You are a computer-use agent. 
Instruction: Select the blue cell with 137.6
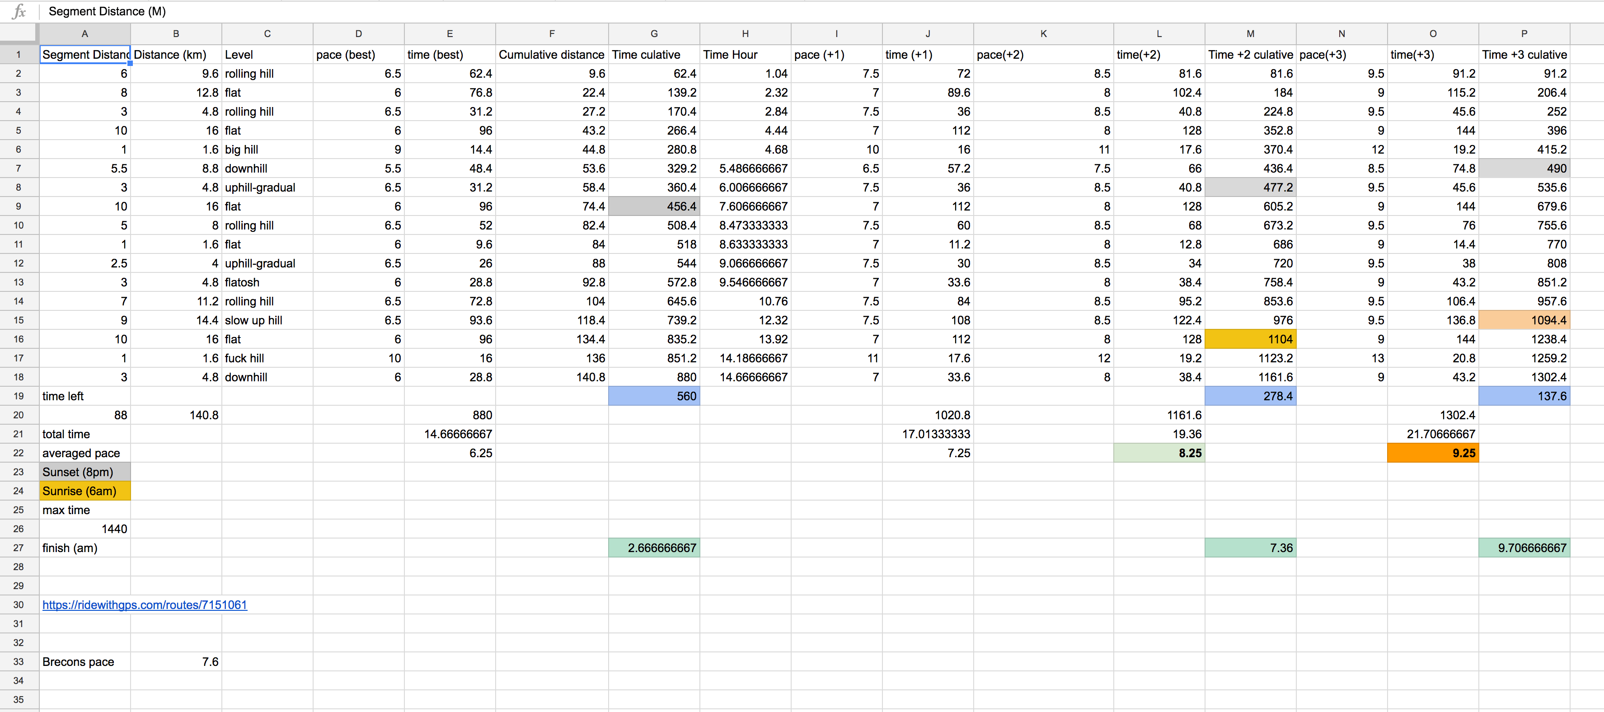pos(1524,397)
